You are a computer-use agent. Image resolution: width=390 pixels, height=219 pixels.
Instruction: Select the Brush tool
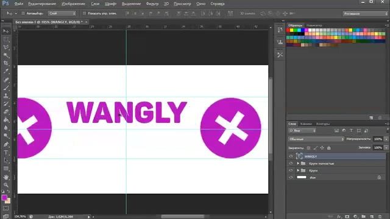6,88
